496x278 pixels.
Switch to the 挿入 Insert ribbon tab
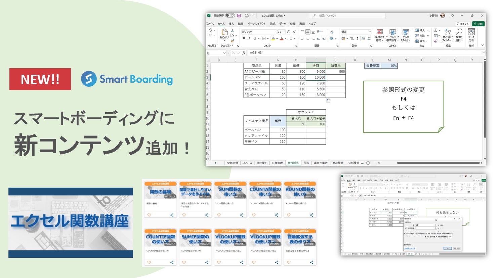(231, 24)
